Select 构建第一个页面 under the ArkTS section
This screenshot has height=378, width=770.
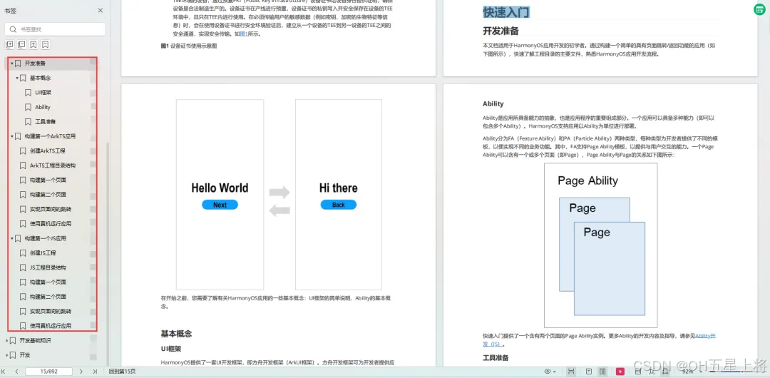48,180
